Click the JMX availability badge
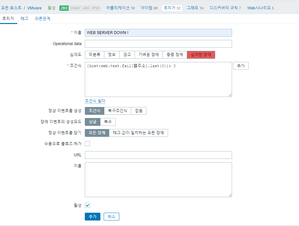Screen dimensions: 299x226 pos(86,8)
